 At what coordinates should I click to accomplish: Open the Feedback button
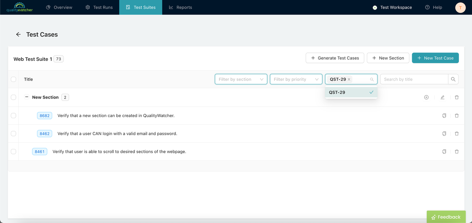click(446, 217)
